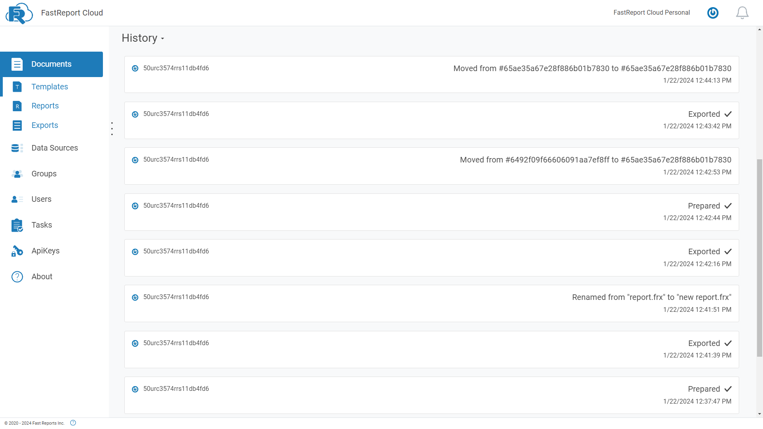Screen dimensions: 763x429
Task: Select the Groups icon in sidebar
Action: click(x=17, y=174)
